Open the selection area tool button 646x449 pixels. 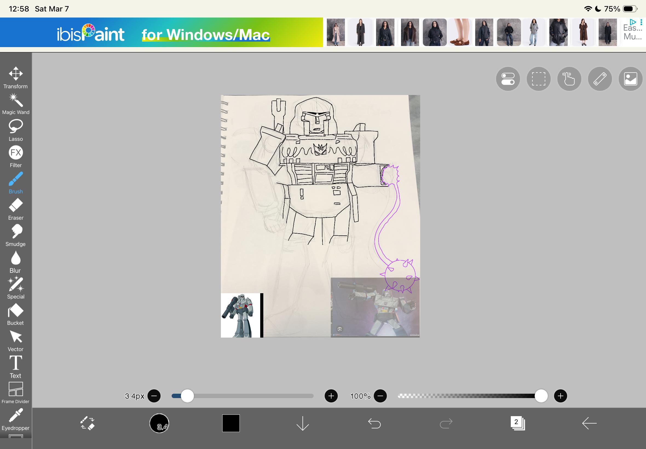tap(539, 79)
